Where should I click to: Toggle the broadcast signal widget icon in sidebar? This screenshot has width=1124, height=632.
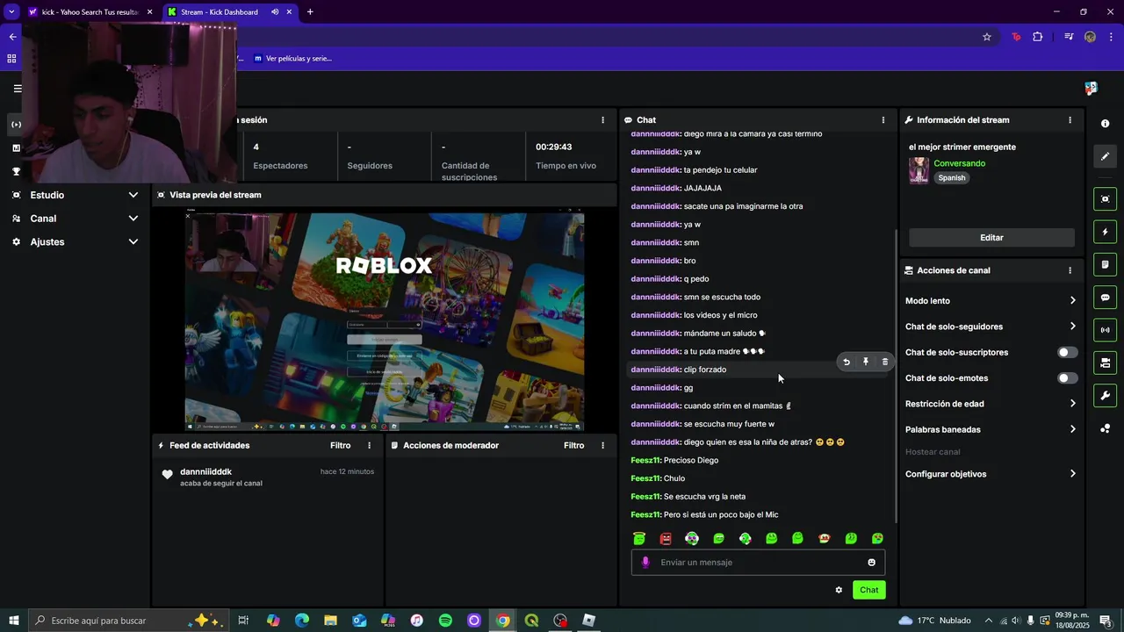(1106, 330)
